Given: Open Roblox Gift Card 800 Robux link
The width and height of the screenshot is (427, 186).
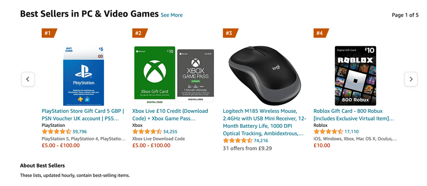Looking at the screenshot, I should [x=354, y=115].
